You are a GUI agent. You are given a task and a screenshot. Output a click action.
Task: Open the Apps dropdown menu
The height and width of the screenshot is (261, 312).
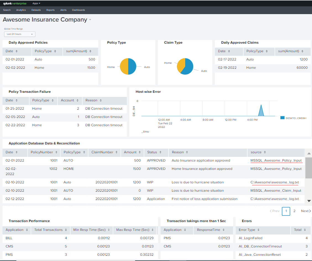[x=36, y=3]
